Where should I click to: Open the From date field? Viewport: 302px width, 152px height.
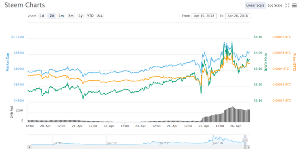(x=204, y=16)
